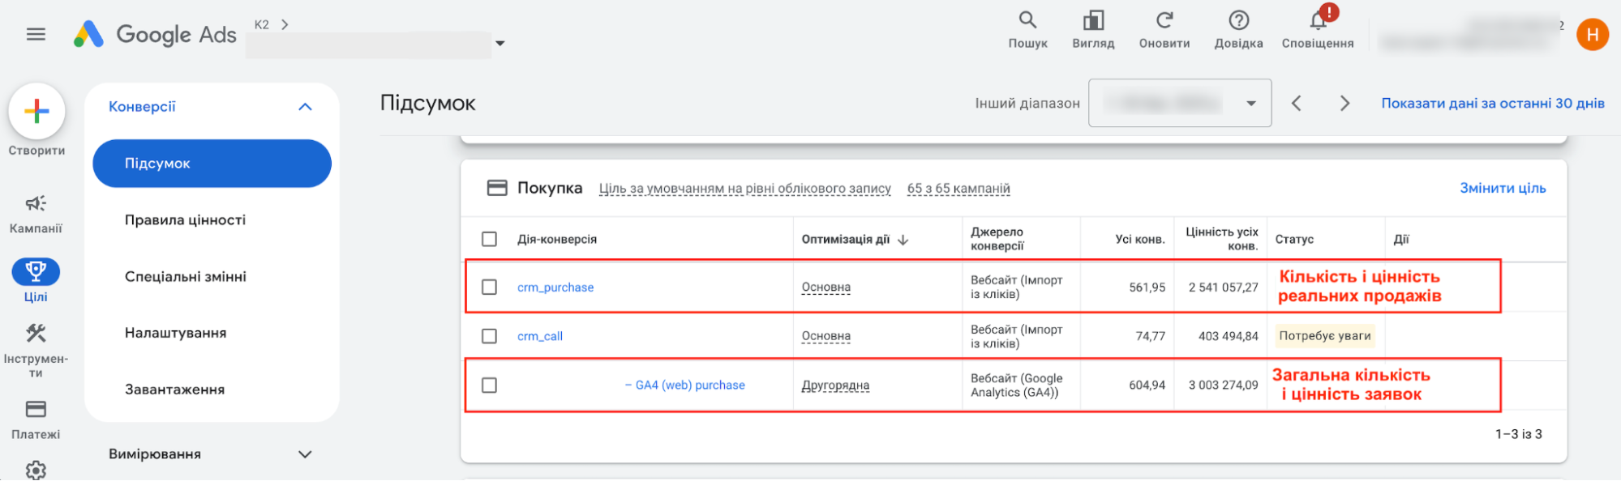Click Цінність усіх конв. column header
The height and width of the screenshot is (481, 1621).
(x=1221, y=239)
